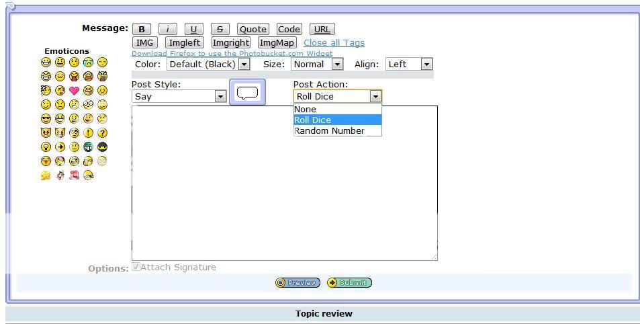Collapse the Post Action dropdown
The height and width of the screenshot is (324, 640).
pyautogui.click(x=338, y=96)
